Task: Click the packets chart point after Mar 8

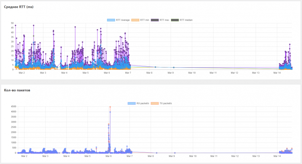Action: (157, 153)
